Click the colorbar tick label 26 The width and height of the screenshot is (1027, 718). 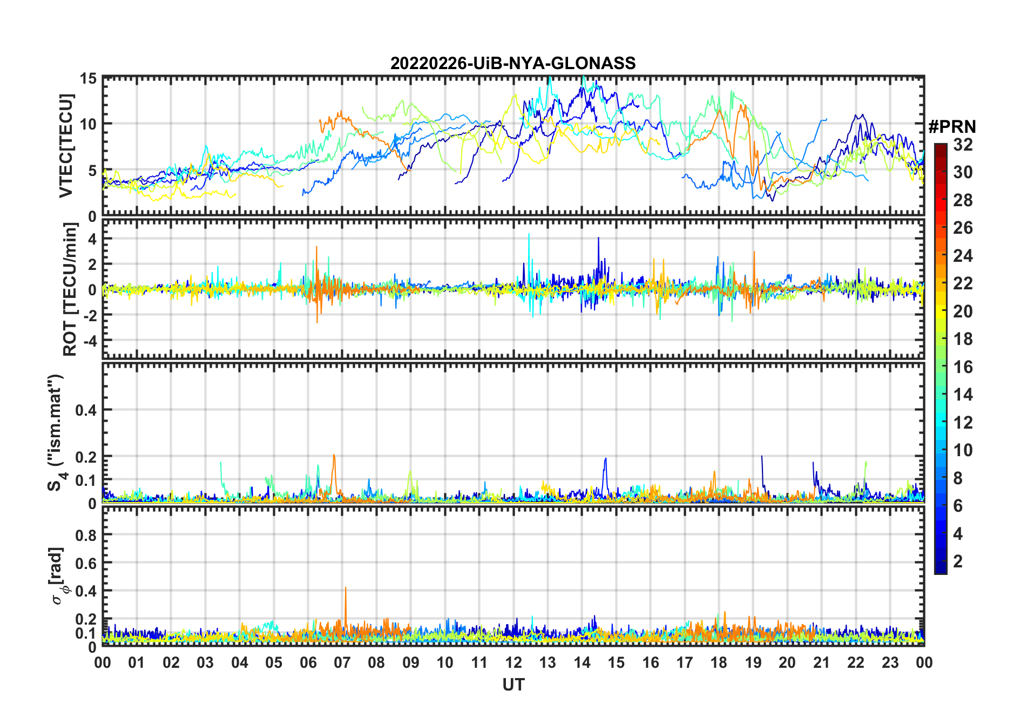click(x=963, y=228)
